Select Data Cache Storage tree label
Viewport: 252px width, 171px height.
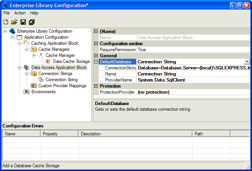point(71,61)
